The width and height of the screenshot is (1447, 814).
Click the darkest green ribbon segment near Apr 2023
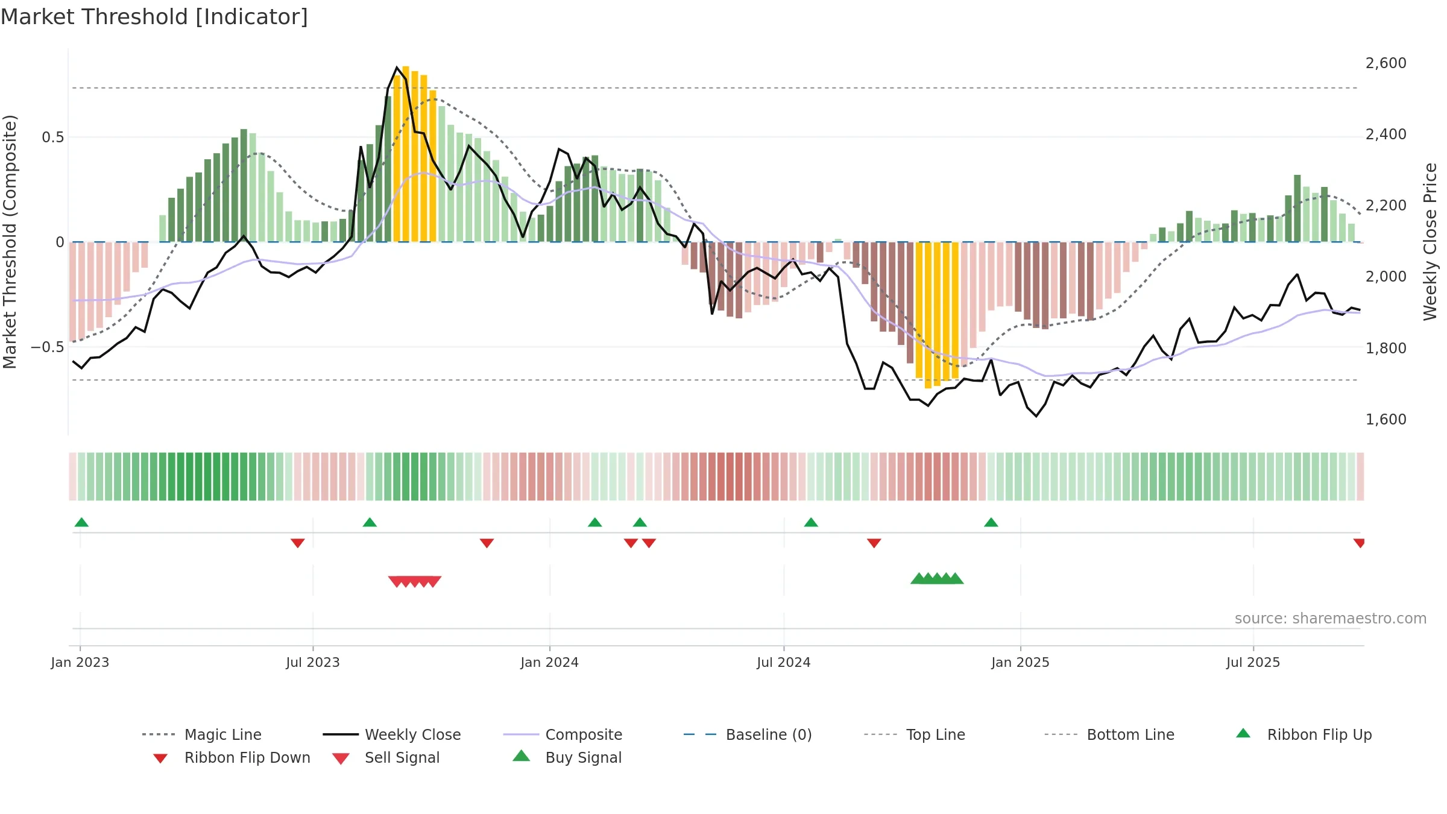coord(190,476)
